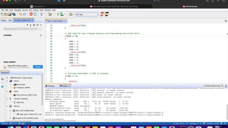Open the Program Device dropdown arrow
Screen dimensions: 228x128
point(65,14)
